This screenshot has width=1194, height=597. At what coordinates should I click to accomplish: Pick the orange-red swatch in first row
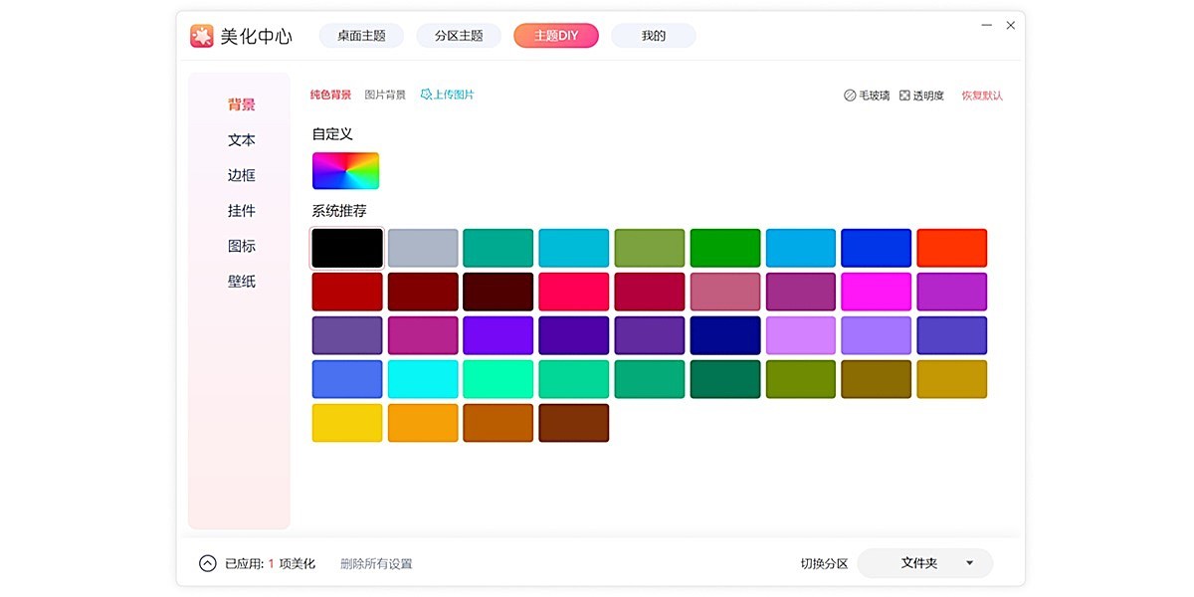[951, 248]
